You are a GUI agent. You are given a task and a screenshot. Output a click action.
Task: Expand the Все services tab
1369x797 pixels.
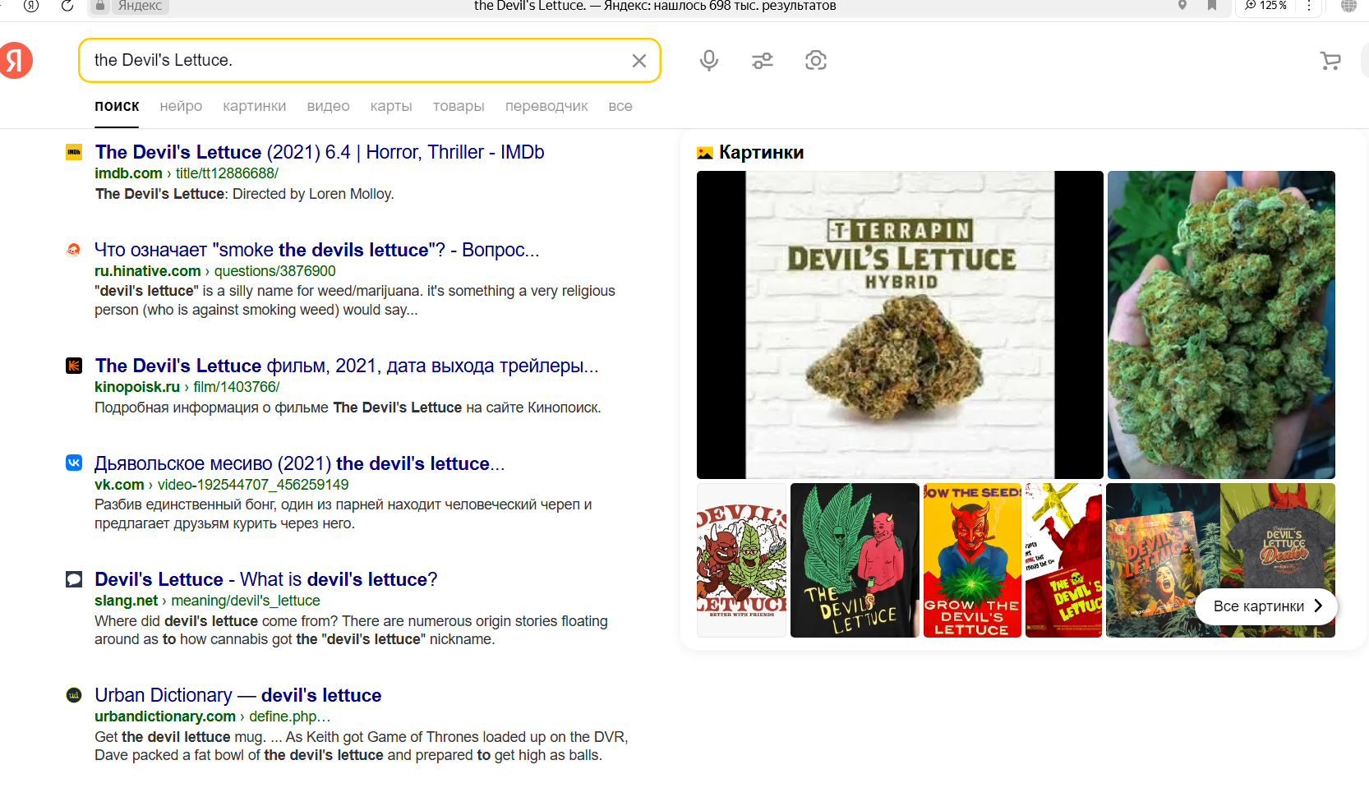[620, 106]
